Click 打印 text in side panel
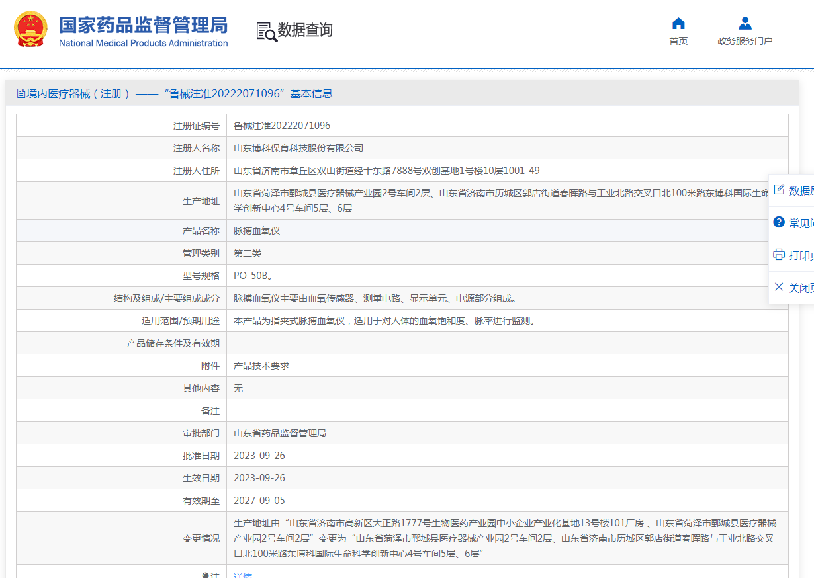The height and width of the screenshot is (578, 814). coord(801,255)
